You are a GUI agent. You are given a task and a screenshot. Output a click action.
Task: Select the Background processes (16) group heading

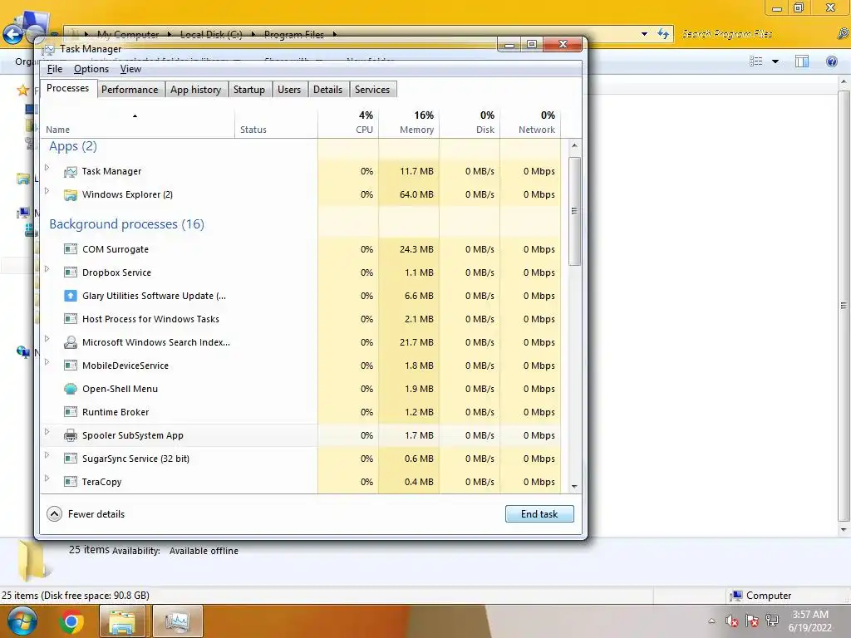point(127,224)
